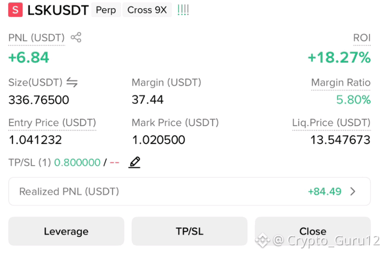Image resolution: width=384 pixels, height=254 pixels.
Task: Close the LSKUSDT position
Action: pyautogui.click(x=313, y=231)
